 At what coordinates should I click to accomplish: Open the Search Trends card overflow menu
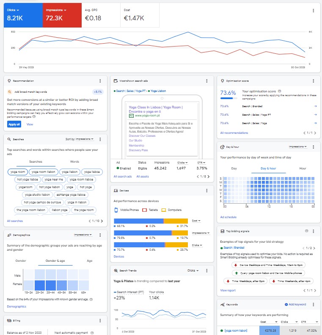pyautogui.click(x=206, y=270)
